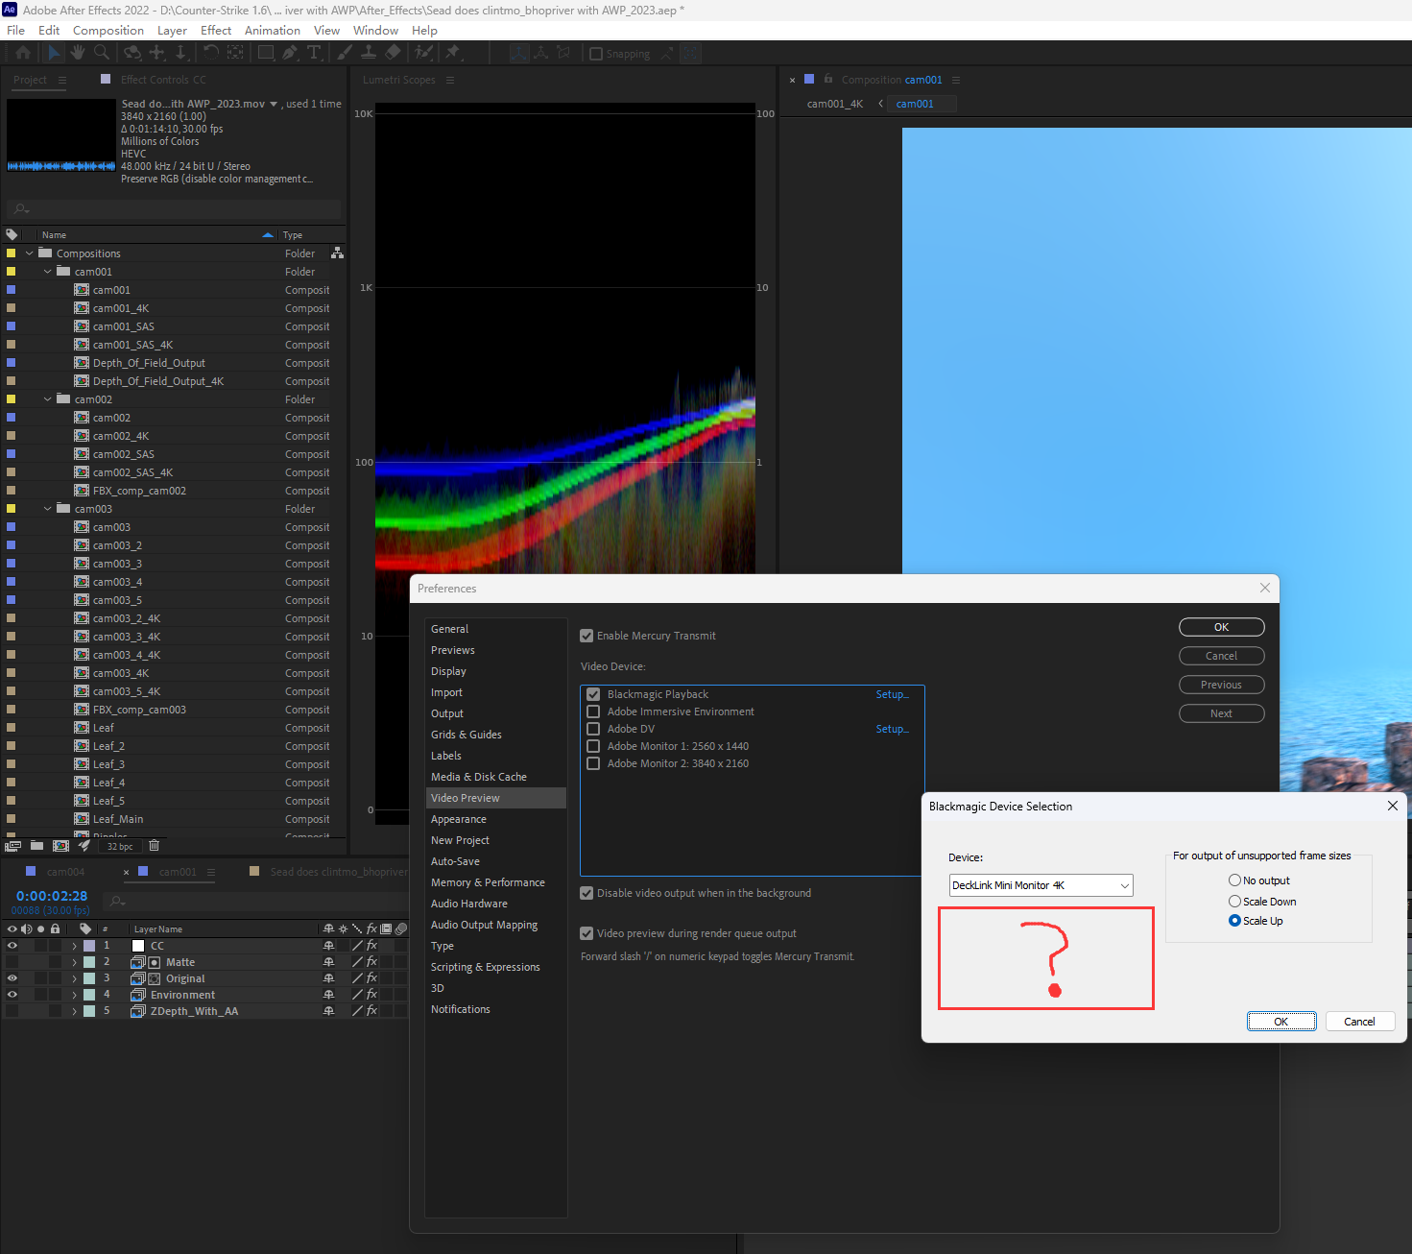The height and width of the screenshot is (1254, 1412).
Task: Expand the Matte layer properties
Action: [x=75, y=962]
